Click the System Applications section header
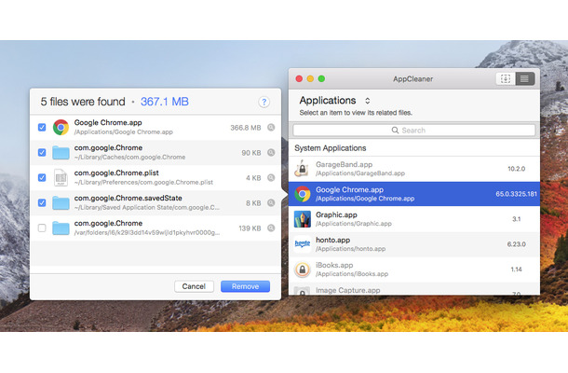The width and height of the screenshot is (568, 373). (330, 148)
